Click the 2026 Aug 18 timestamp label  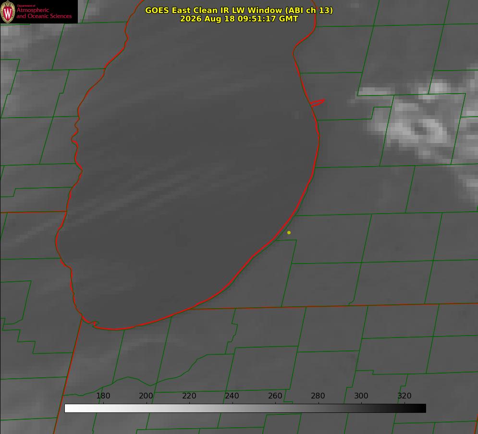pyautogui.click(x=239, y=19)
